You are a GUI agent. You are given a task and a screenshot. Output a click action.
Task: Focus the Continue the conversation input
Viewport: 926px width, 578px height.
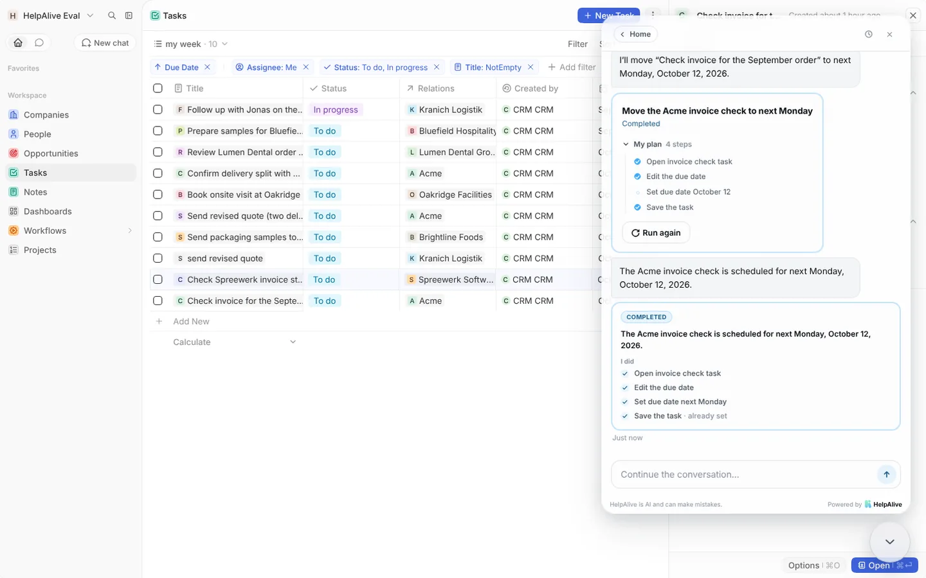point(743,475)
